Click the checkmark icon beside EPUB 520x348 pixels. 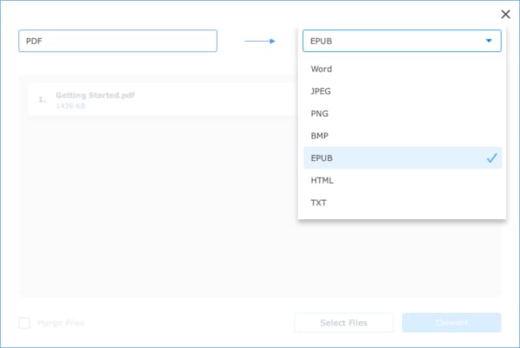pos(491,158)
